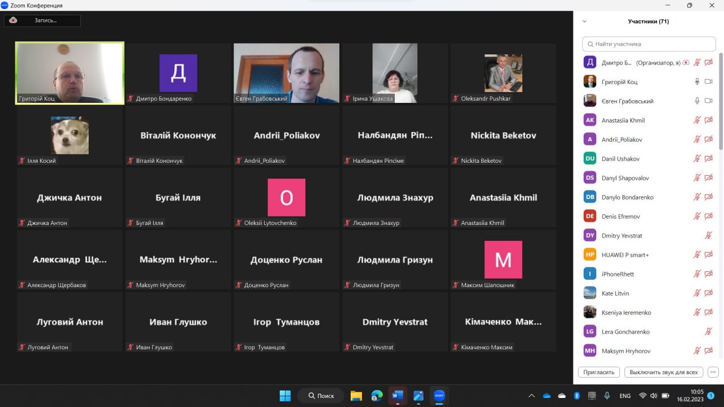This screenshot has width=724, height=407.
Task: Select Людмила Гризун tile
Action: [395, 260]
